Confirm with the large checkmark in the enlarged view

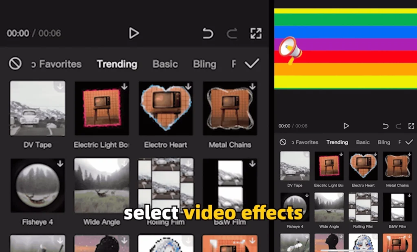click(x=252, y=63)
